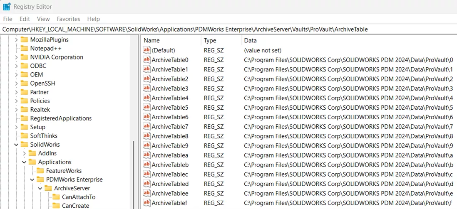This screenshot has width=457, height=209.
Task: Click REG_SZ type of ArchiveTable5
Action: coord(214,108)
